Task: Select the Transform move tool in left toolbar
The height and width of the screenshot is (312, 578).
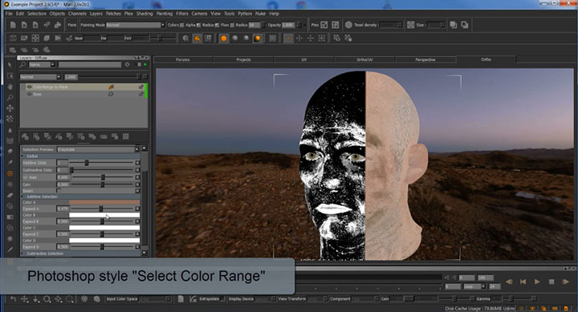Action: [x=10, y=108]
